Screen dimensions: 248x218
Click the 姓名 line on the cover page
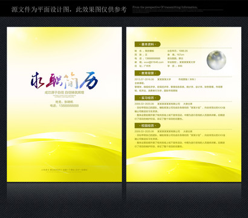point(64,102)
